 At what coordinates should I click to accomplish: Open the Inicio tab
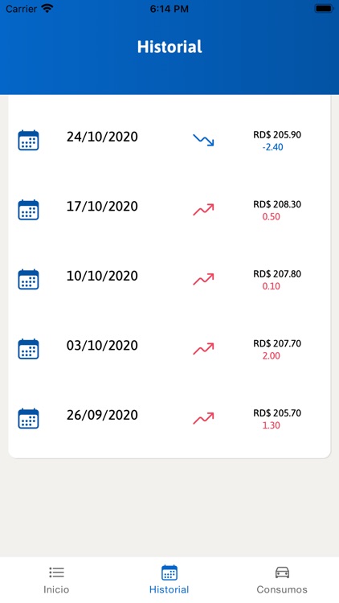point(56,580)
